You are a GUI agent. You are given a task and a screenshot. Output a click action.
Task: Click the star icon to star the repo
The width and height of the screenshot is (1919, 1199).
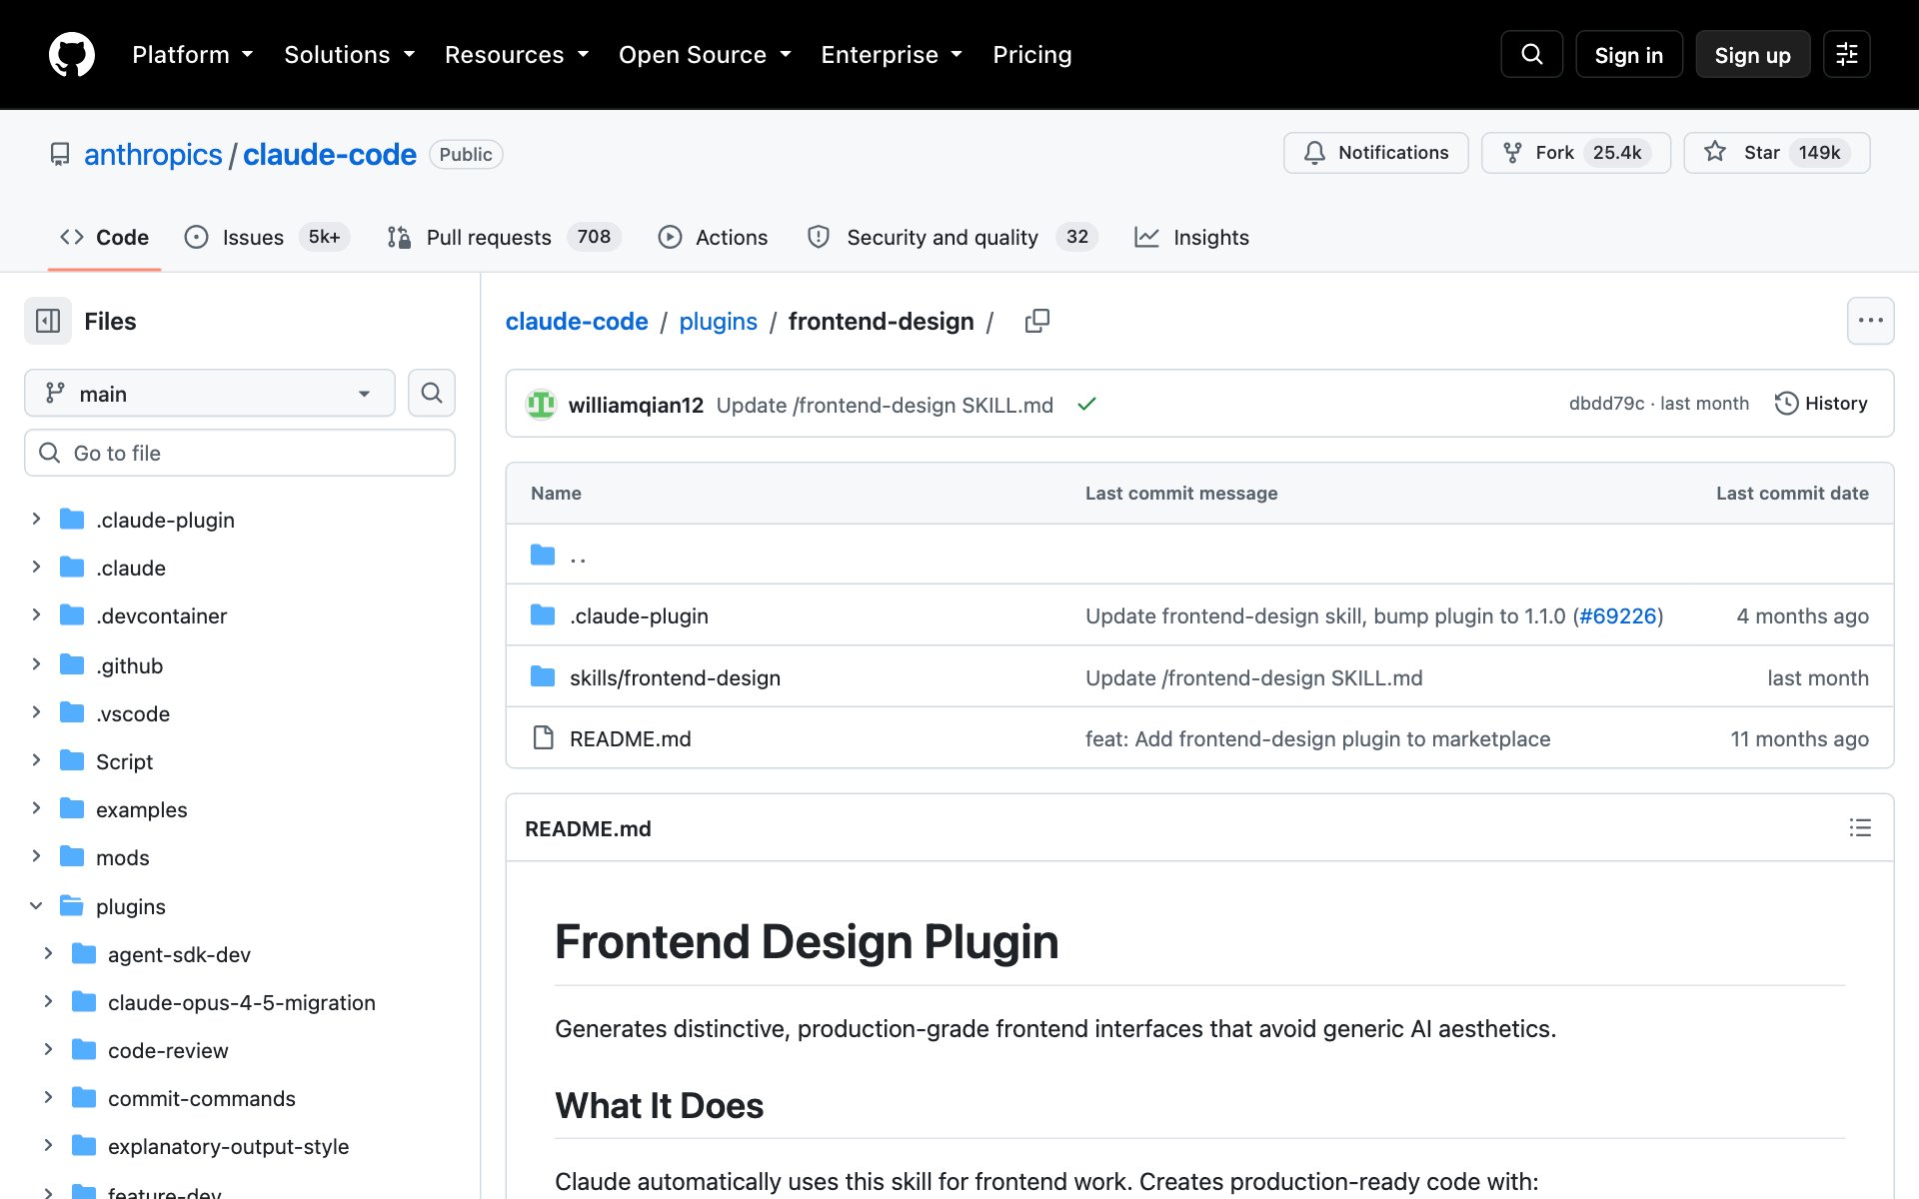tap(1715, 152)
